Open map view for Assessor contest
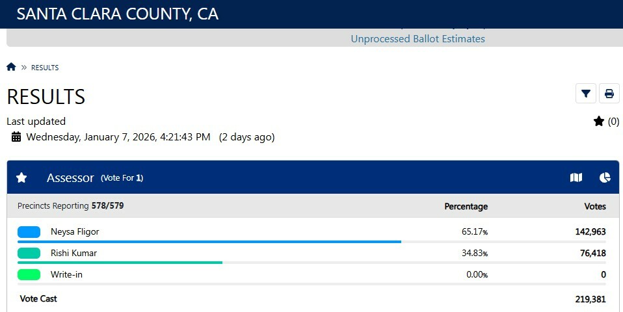Screen dimensions: 623x312 (576, 177)
